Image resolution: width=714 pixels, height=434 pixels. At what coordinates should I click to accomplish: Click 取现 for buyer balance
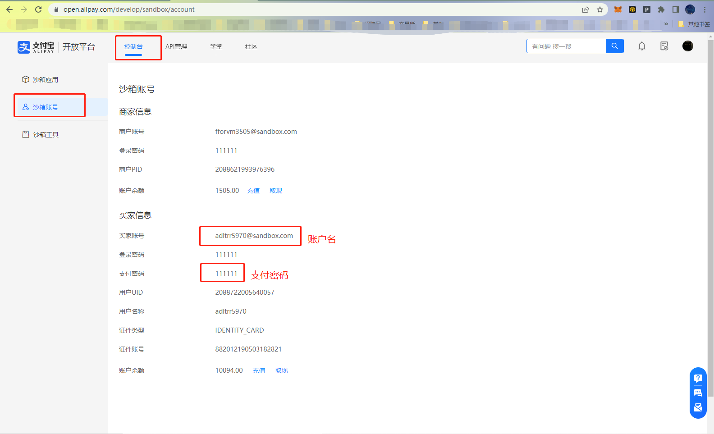pos(281,370)
